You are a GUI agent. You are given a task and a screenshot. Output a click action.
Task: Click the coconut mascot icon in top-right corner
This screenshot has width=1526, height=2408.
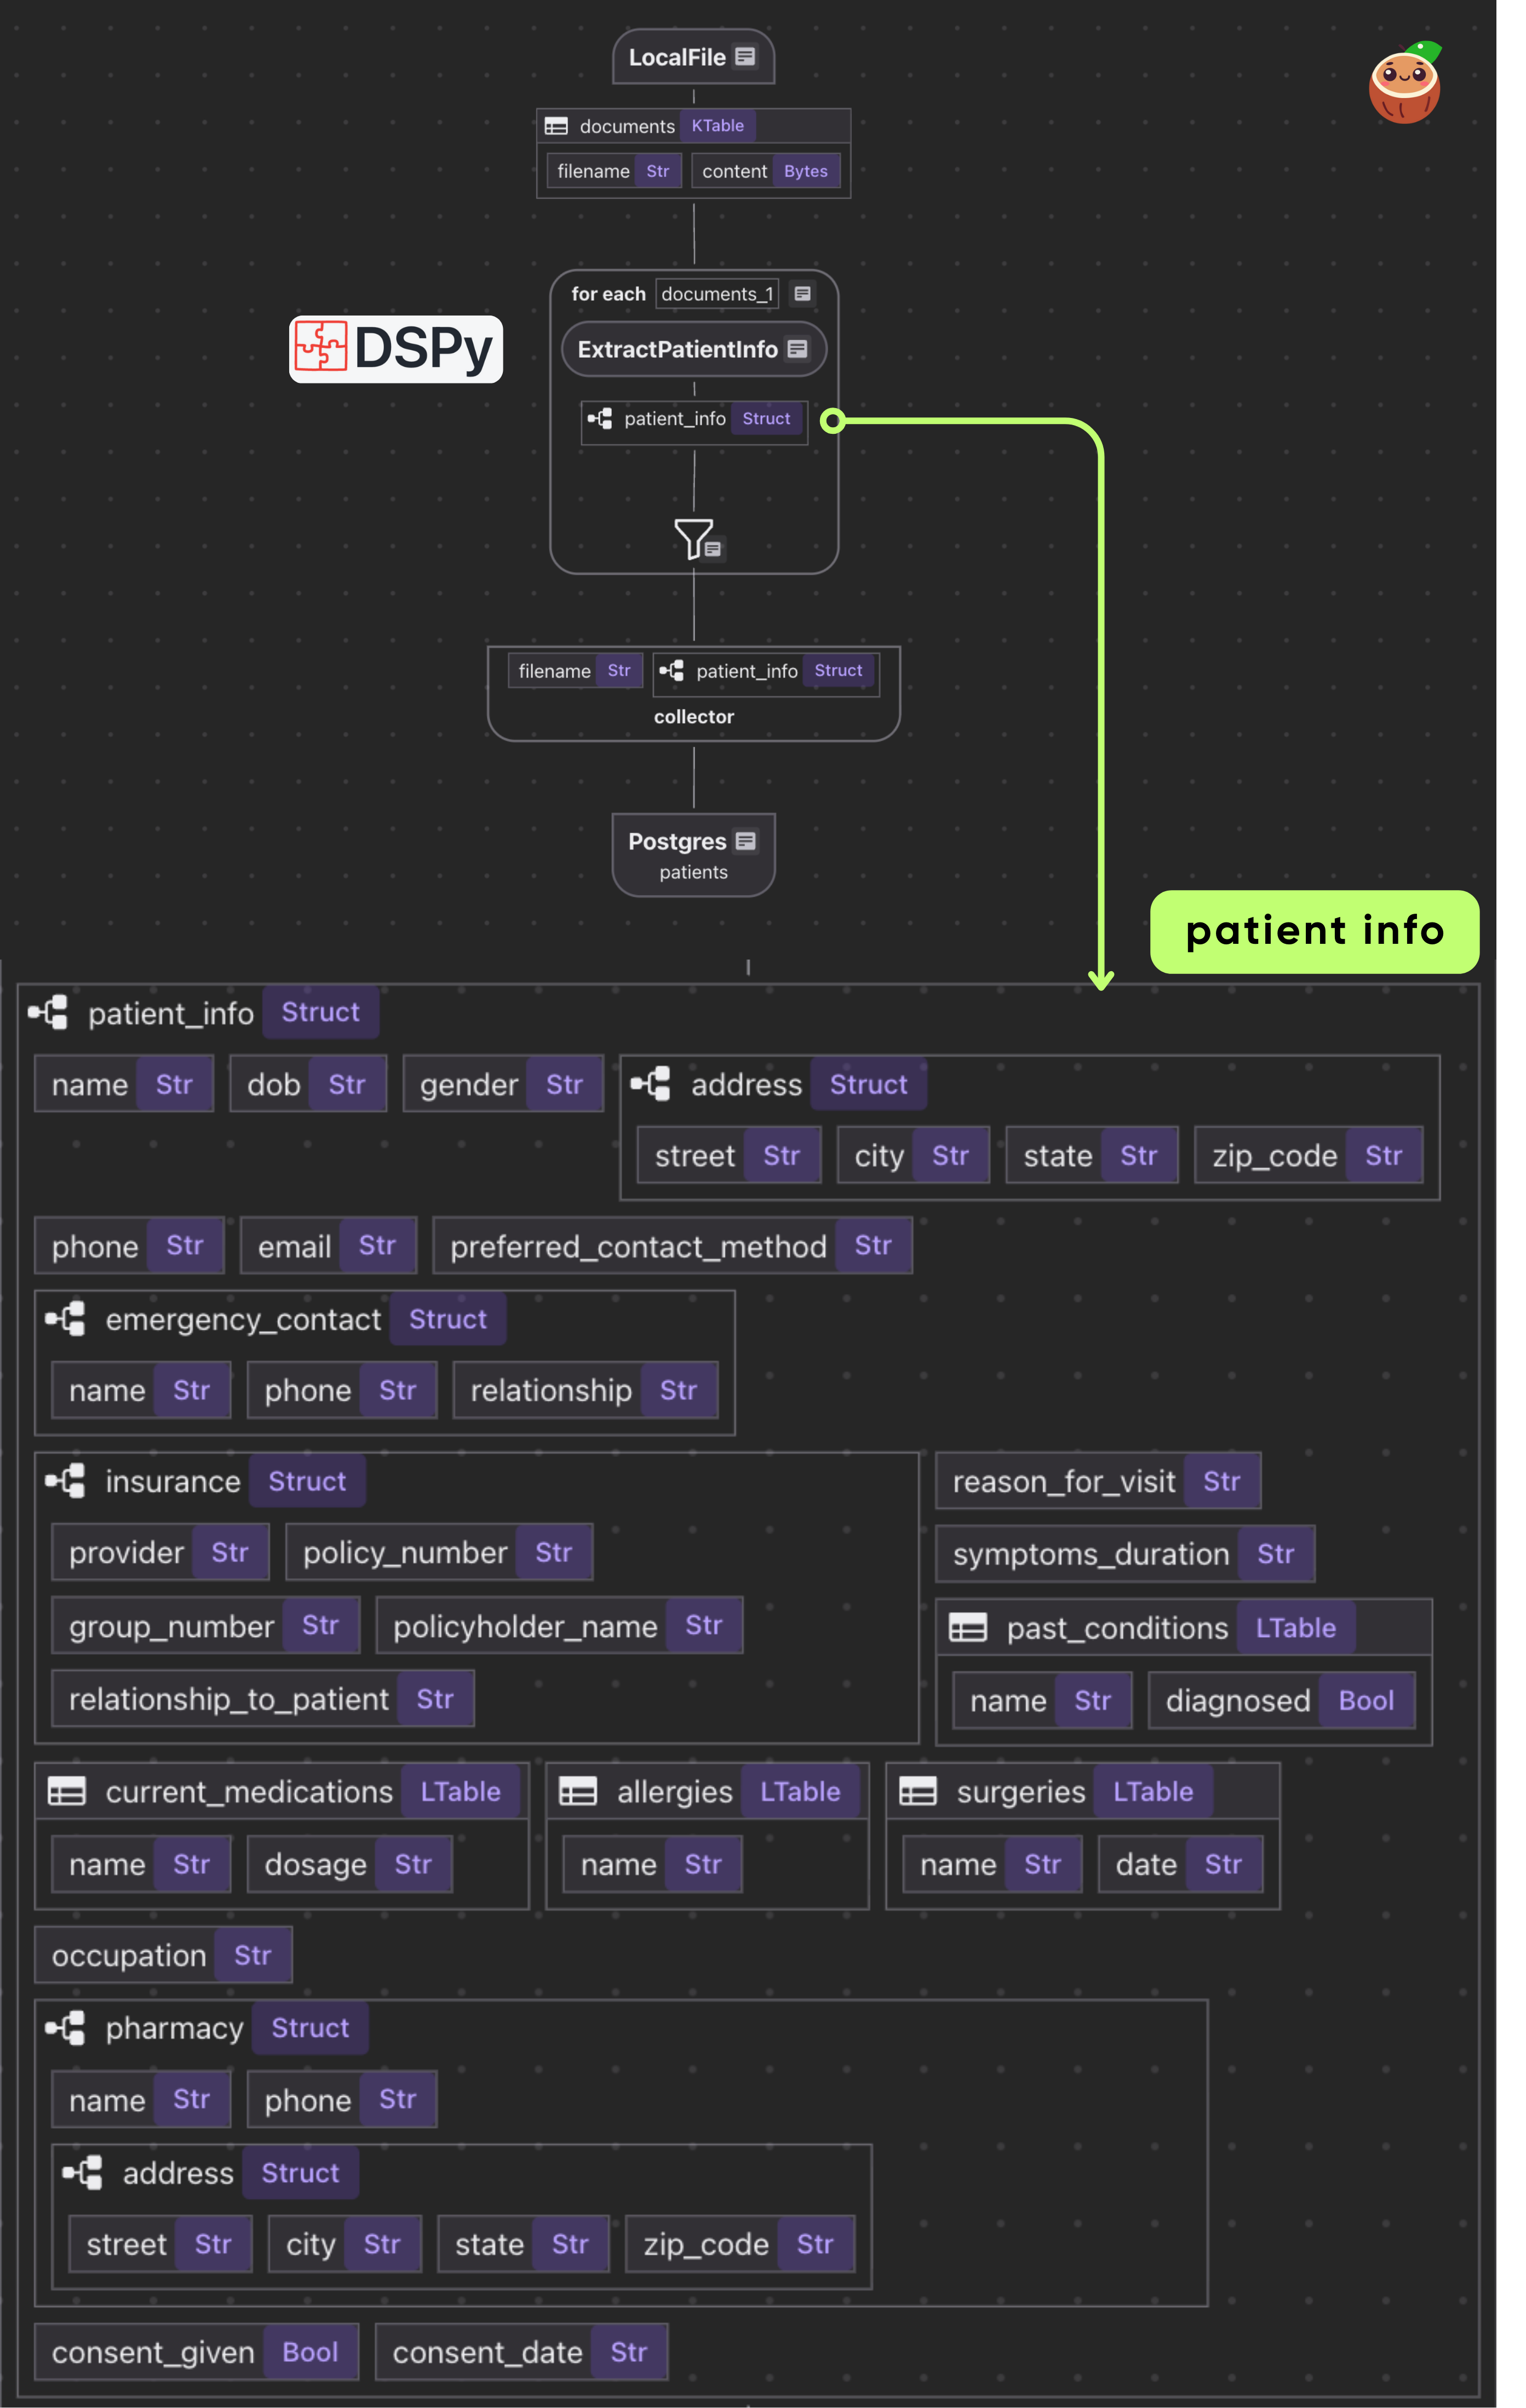pyautogui.click(x=1405, y=85)
